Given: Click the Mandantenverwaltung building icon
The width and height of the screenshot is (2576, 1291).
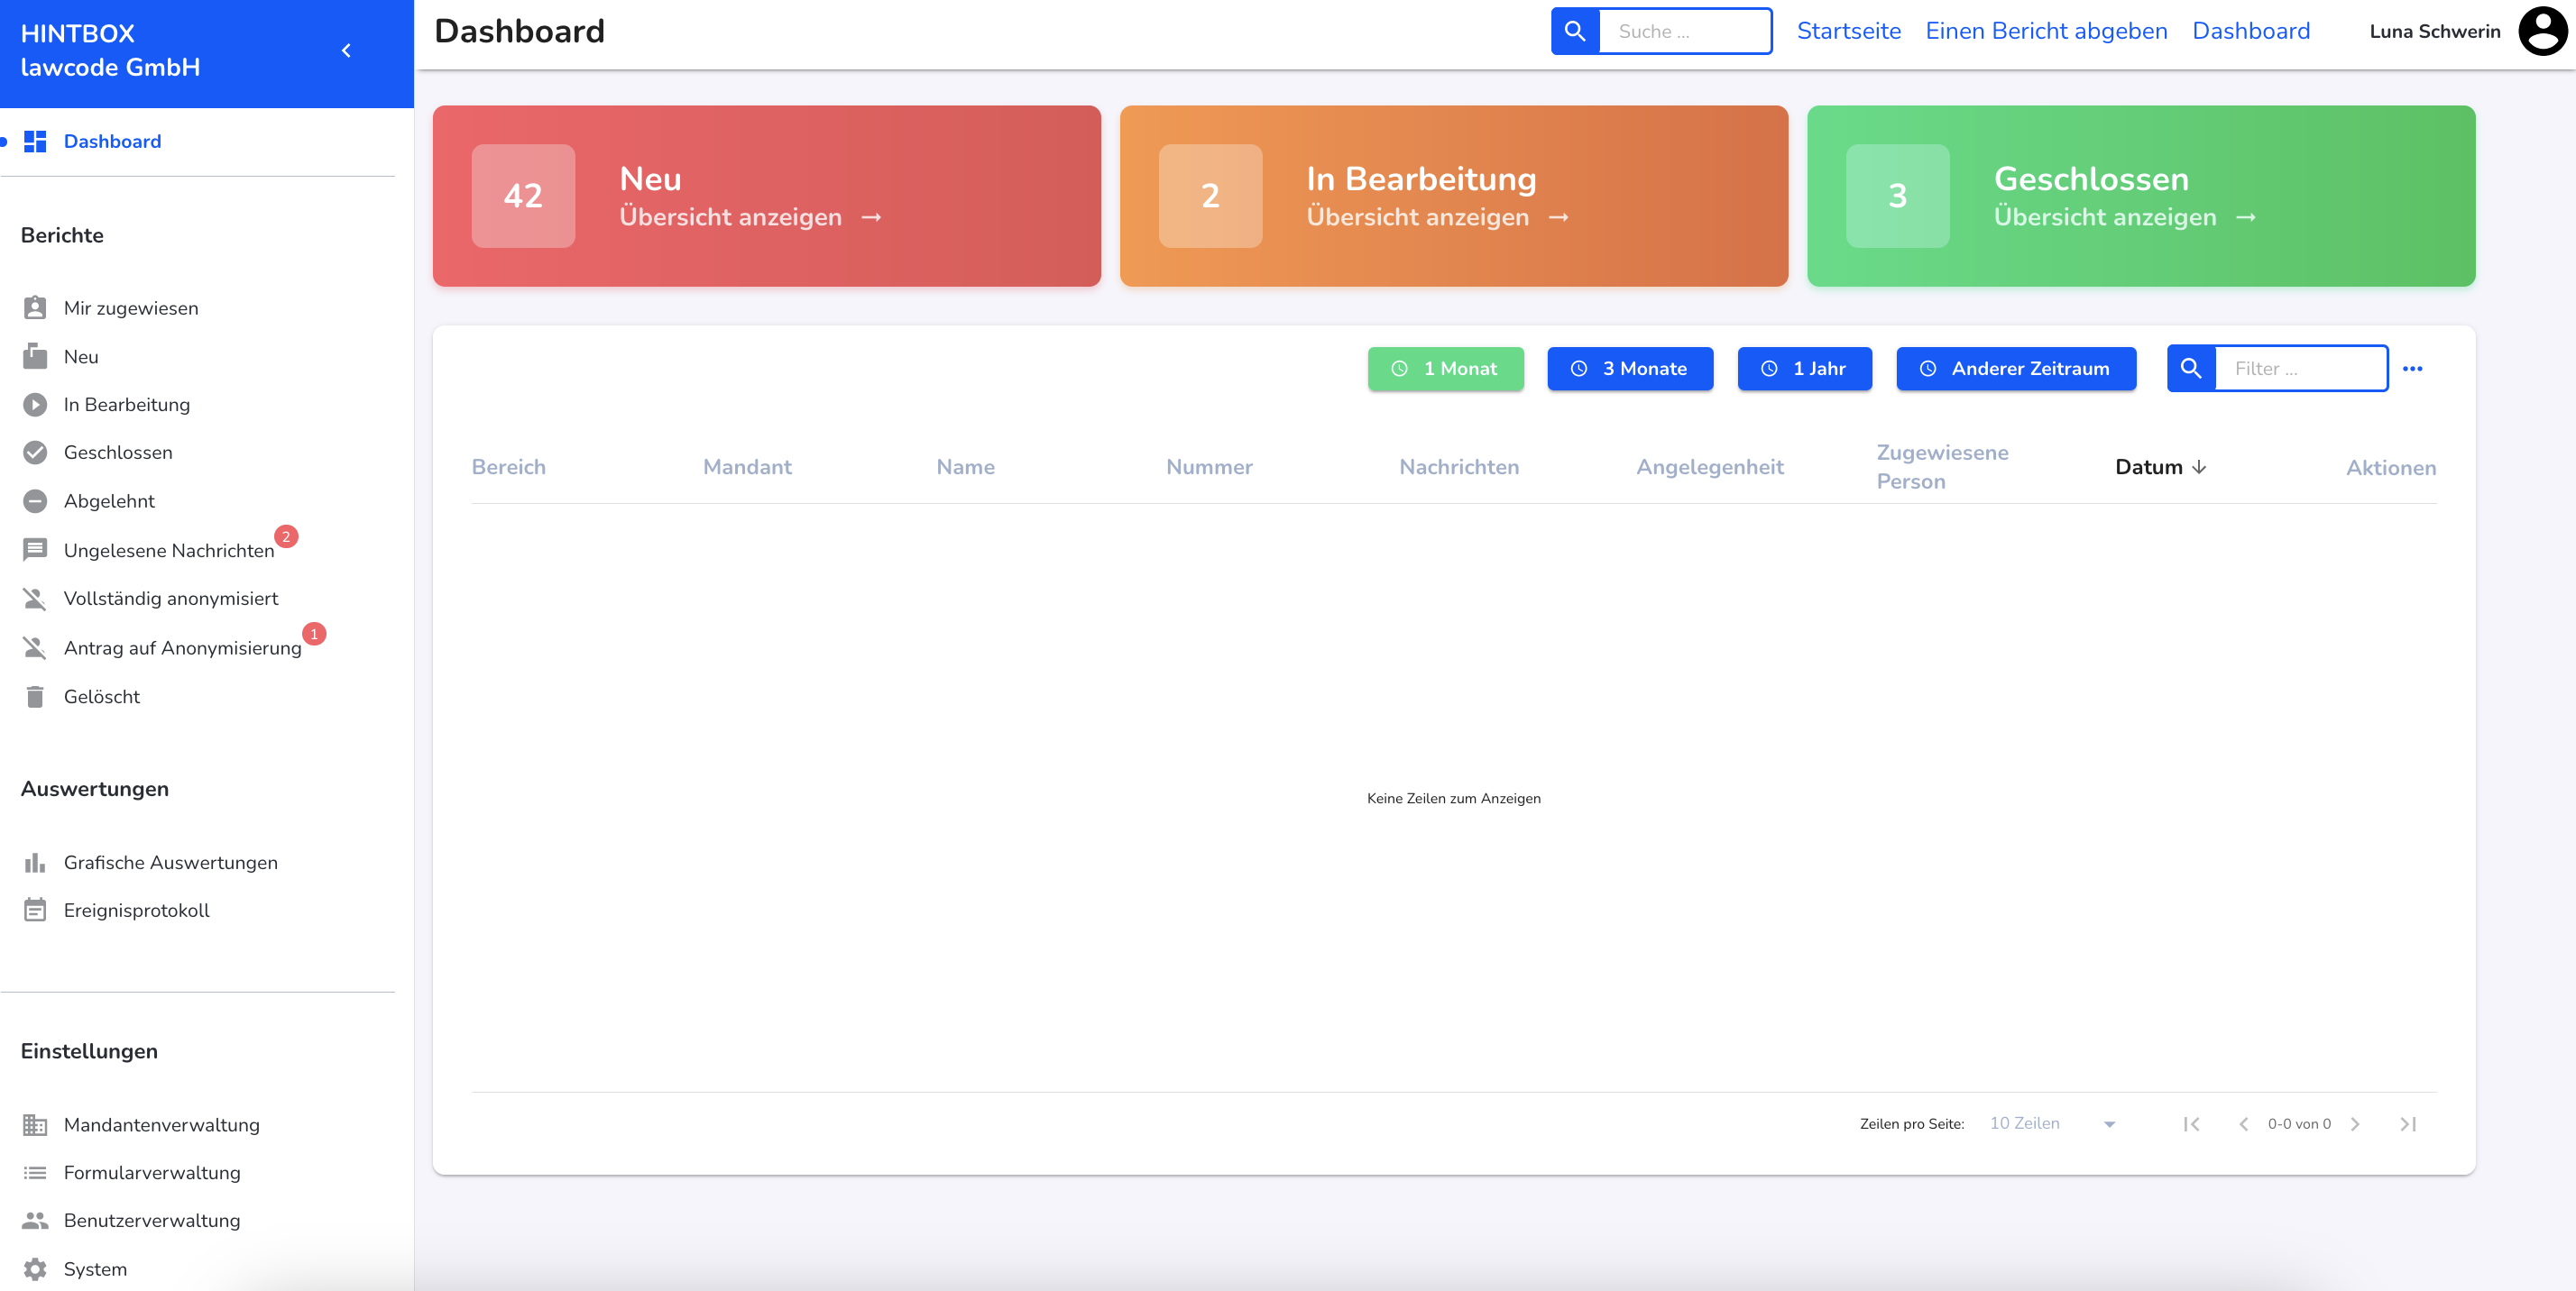Looking at the screenshot, I should click(x=35, y=1125).
